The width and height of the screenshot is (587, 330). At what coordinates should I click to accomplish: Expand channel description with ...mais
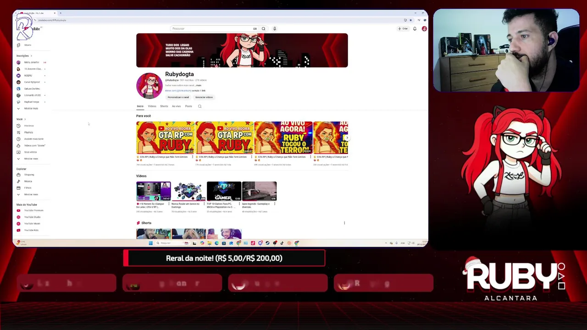198,85
